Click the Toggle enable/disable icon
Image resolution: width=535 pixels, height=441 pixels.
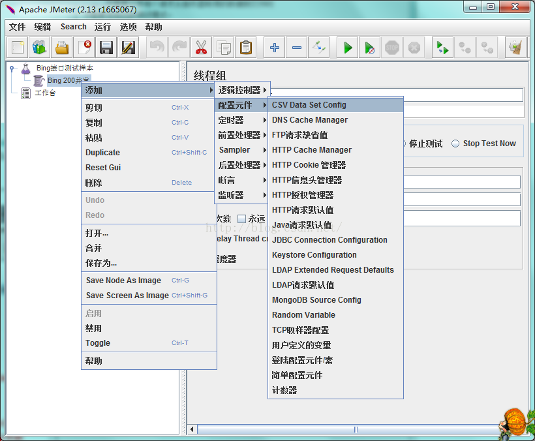click(319, 48)
